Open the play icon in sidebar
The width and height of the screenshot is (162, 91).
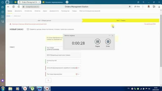[x=3, y=12]
